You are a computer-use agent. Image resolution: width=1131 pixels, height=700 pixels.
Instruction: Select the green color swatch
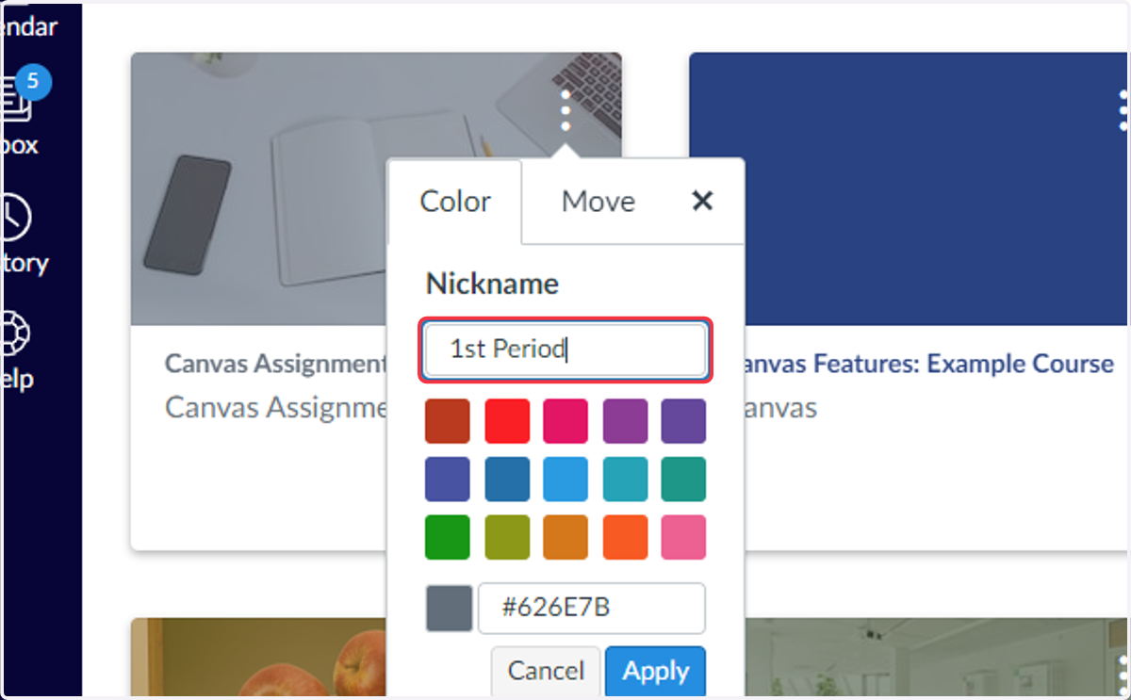pos(448,538)
